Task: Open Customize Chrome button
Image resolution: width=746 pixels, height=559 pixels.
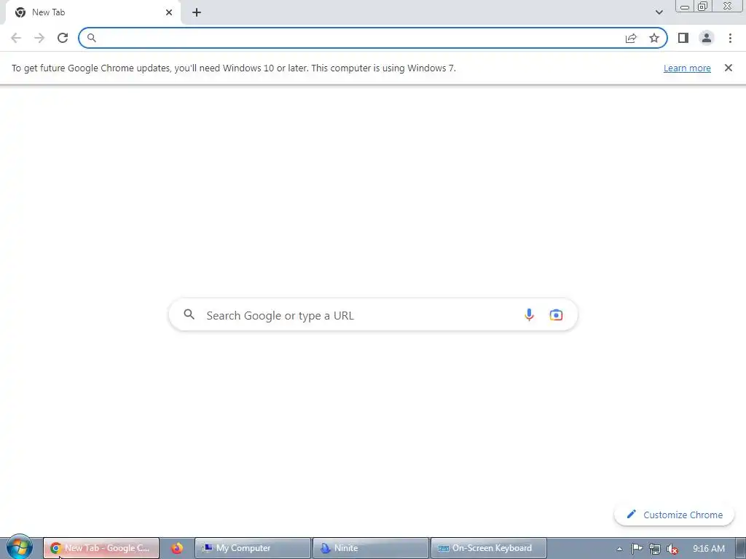Action: (x=674, y=515)
